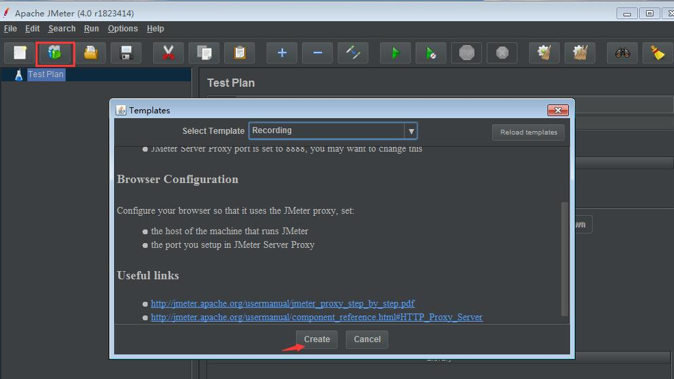674x379 pixels.
Task: Click the Cut scissors icon
Action: 168,53
